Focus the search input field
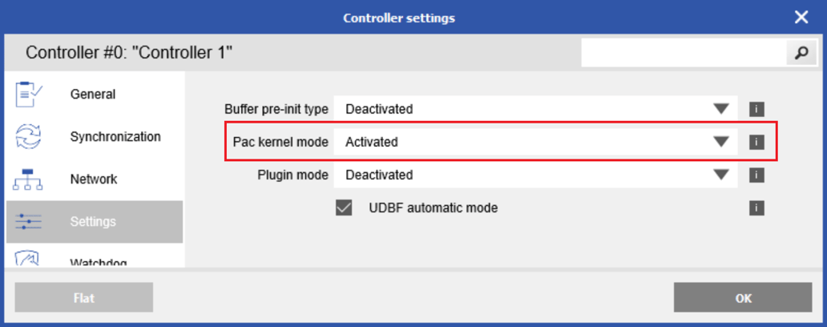 [683, 54]
